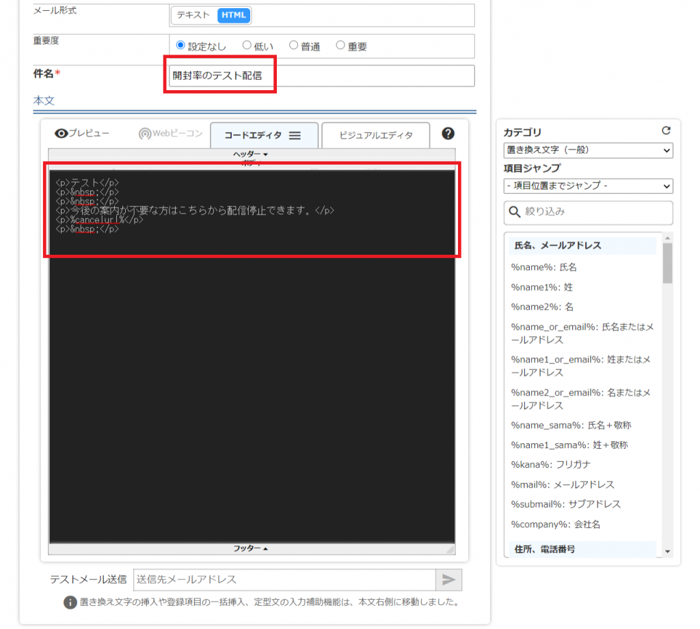Choose the 重要 importance radio
The height and width of the screenshot is (629, 700).
point(340,45)
